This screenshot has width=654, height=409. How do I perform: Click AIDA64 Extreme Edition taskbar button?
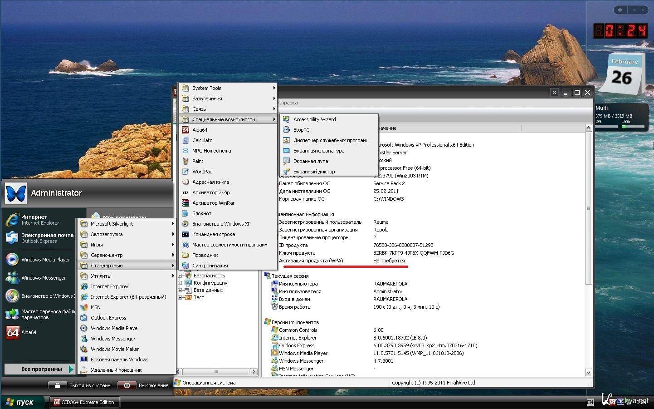click(x=84, y=402)
